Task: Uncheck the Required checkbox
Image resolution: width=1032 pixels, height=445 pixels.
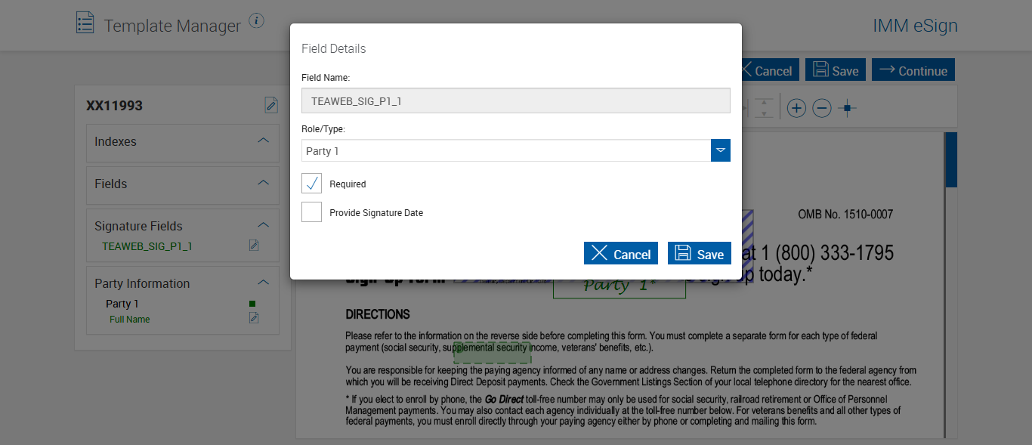Action: pyautogui.click(x=311, y=184)
